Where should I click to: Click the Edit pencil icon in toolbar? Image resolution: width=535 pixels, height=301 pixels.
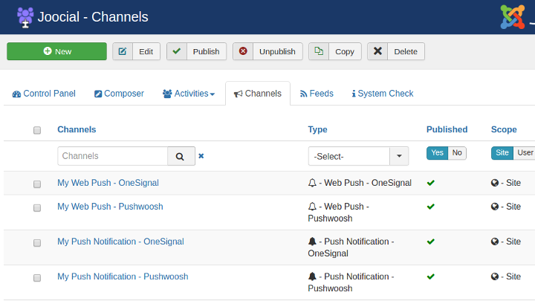pyautogui.click(x=123, y=51)
